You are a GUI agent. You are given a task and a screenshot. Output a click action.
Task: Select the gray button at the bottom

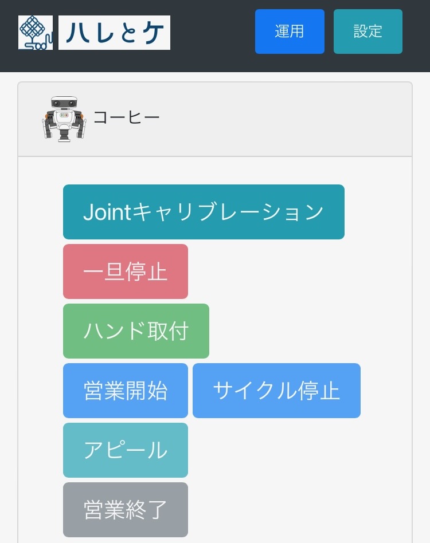(126, 510)
